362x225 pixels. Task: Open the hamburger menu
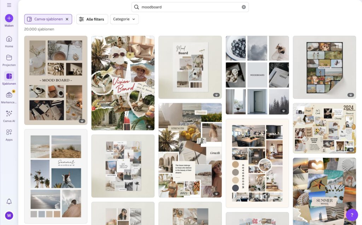pyautogui.click(x=9, y=5)
